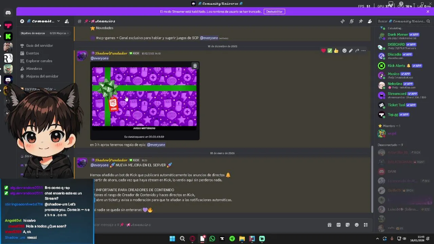Expand Objetivo de mejoras 0/28 chevron

tap(68, 33)
